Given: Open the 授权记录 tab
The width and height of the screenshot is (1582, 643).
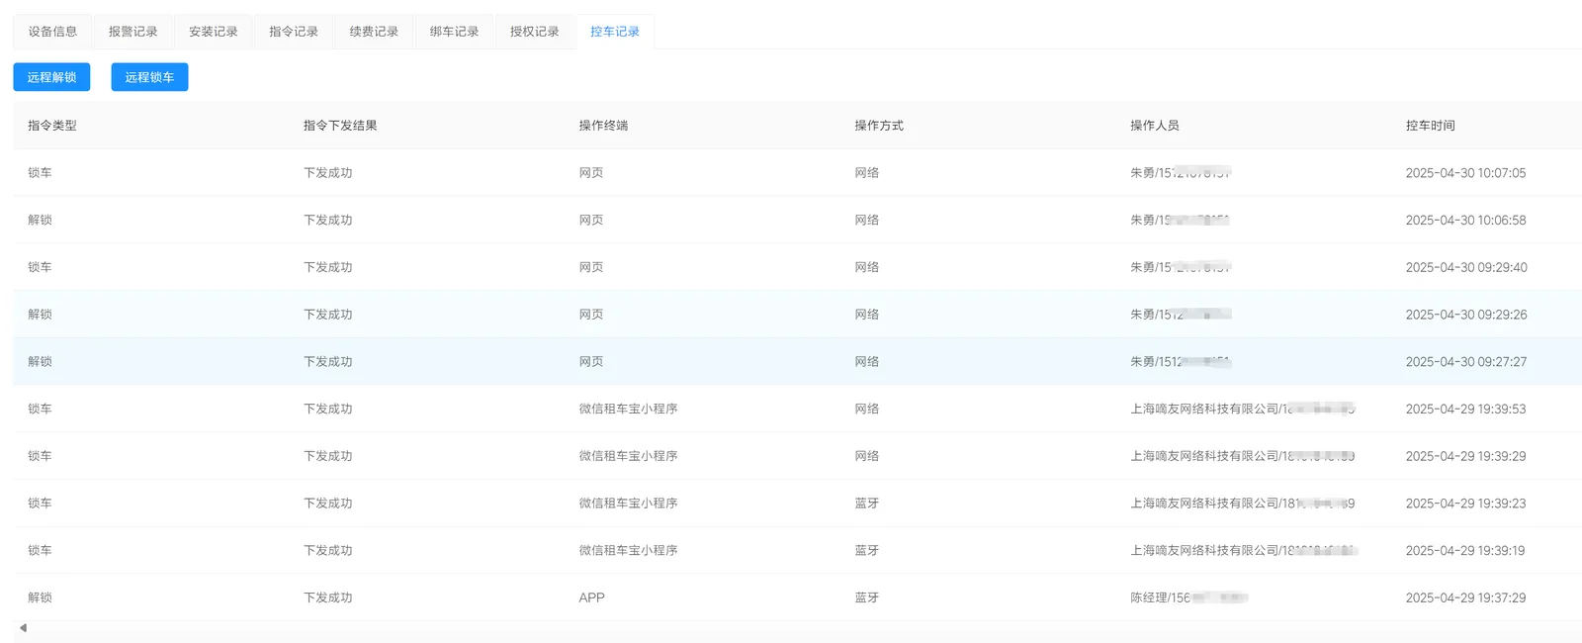Looking at the screenshot, I should click(535, 32).
